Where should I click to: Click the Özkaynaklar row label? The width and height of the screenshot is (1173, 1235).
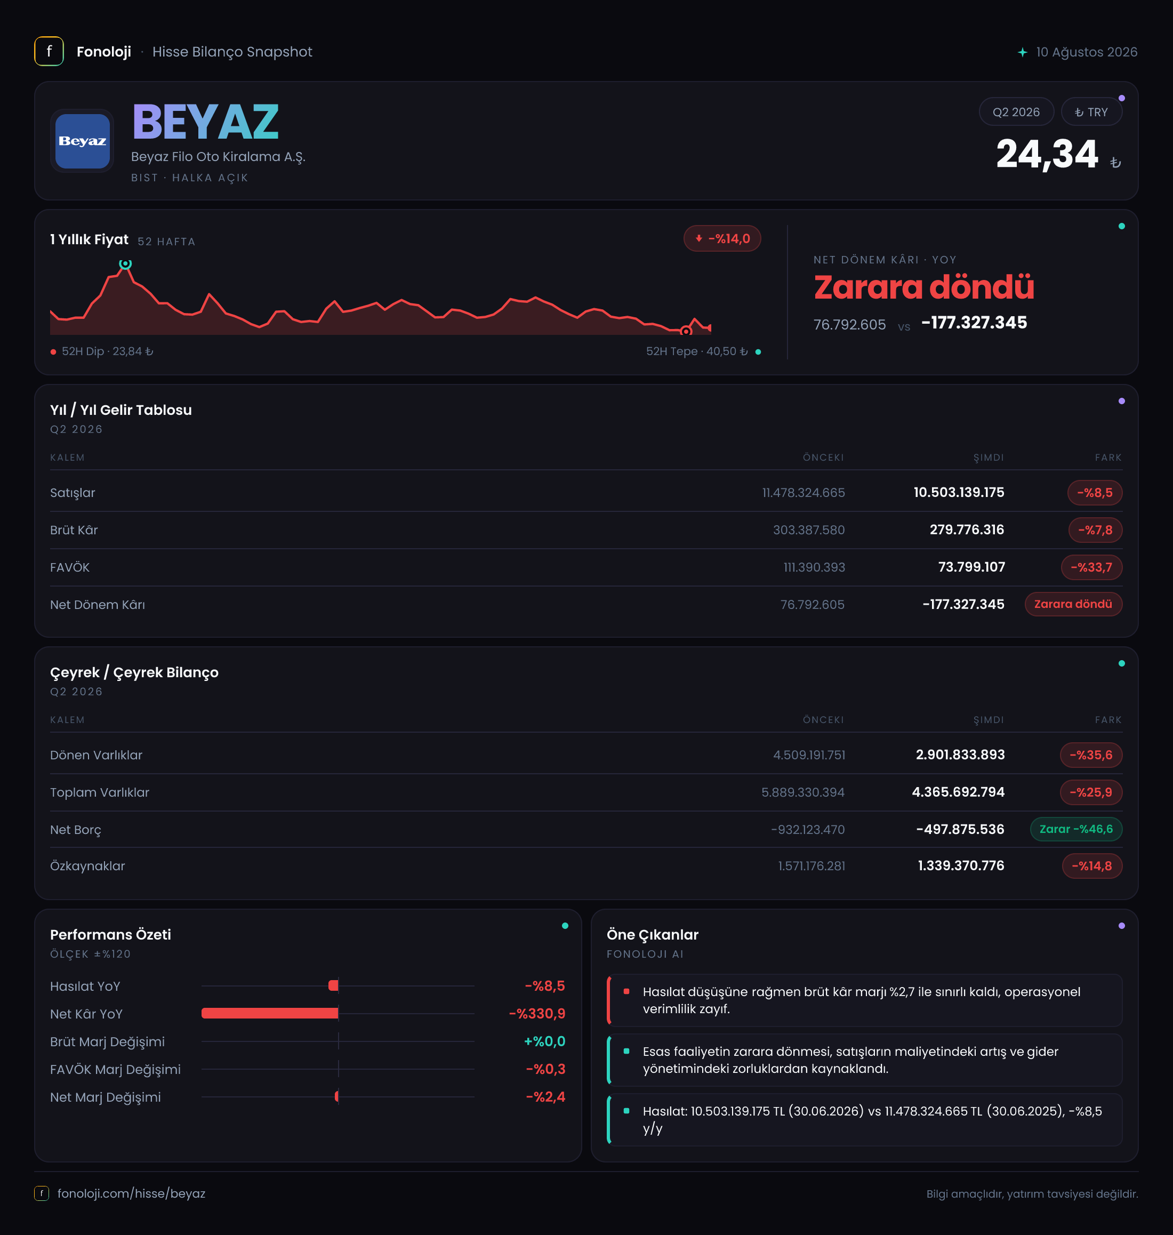click(87, 866)
